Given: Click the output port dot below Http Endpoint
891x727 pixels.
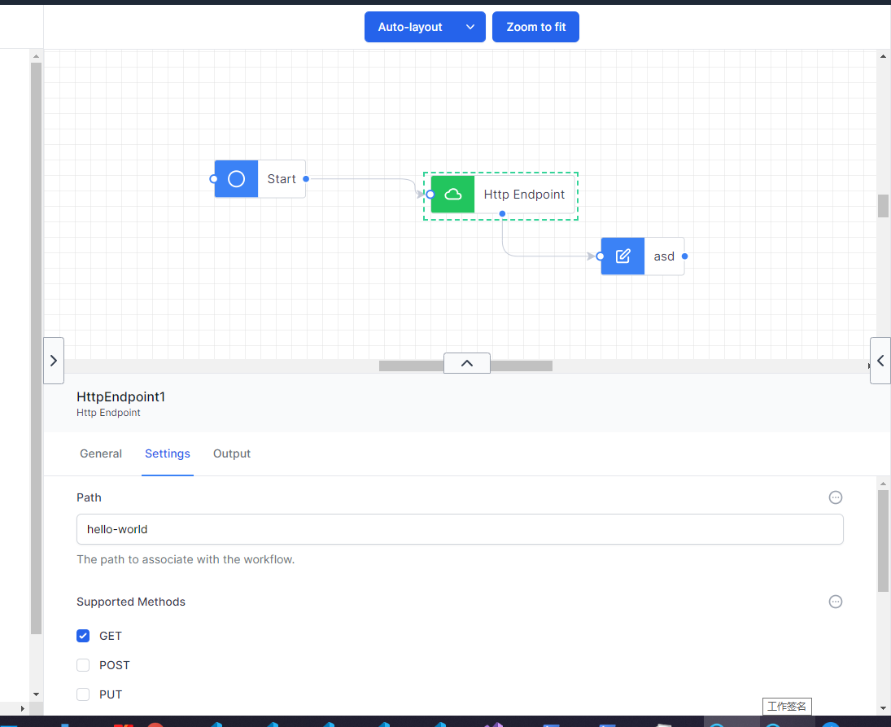Looking at the screenshot, I should (x=502, y=213).
